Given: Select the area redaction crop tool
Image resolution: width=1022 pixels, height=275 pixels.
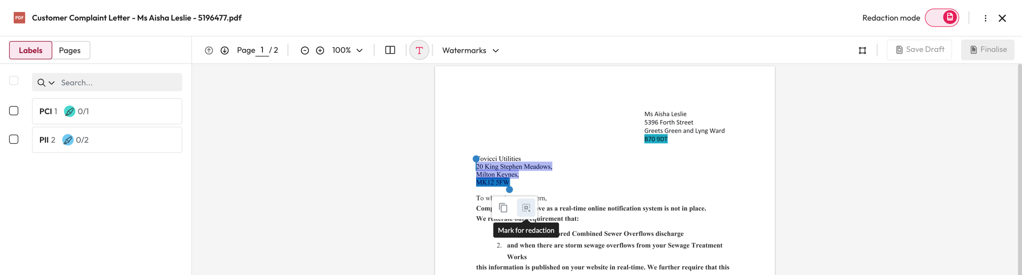Looking at the screenshot, I should (862, 51).
